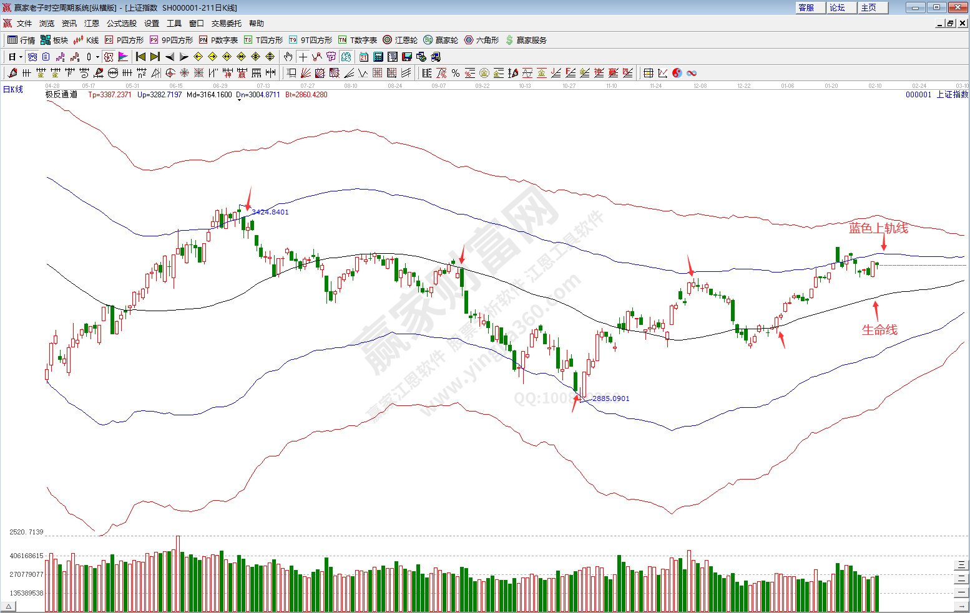The width and height of the screenshot is (970, 613).
Task: Click the 客服 button in title bar
Action: pyautogui.click(x=806, y=7)
